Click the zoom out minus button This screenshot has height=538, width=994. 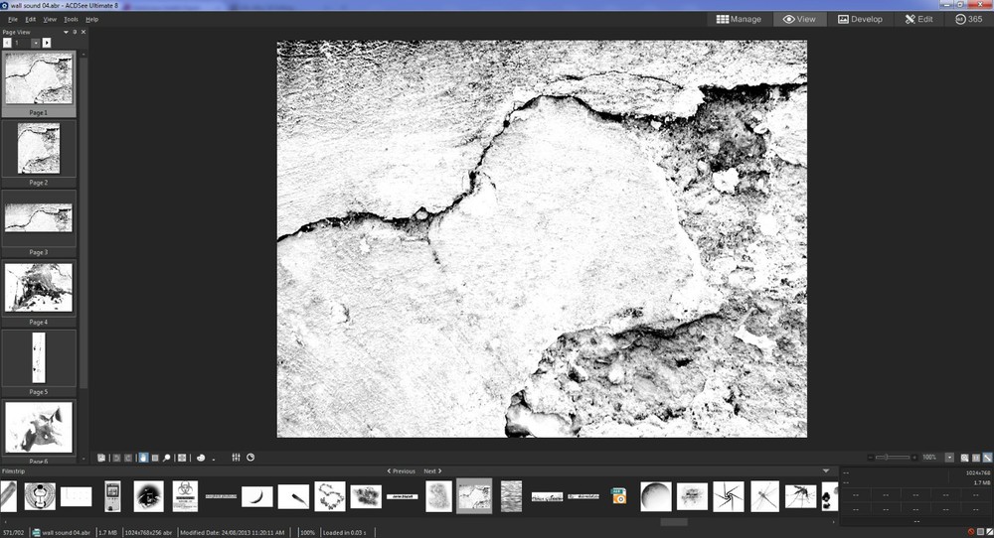(x=871, y=458)
